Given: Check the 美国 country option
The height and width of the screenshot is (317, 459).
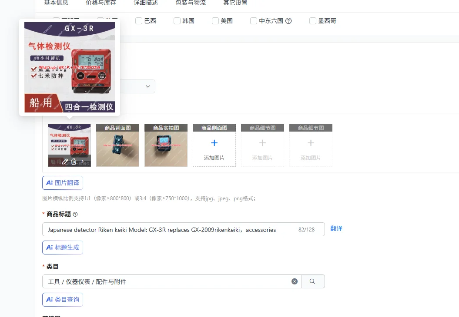Looking at the screenshot, I should click(x=215, y=21).
